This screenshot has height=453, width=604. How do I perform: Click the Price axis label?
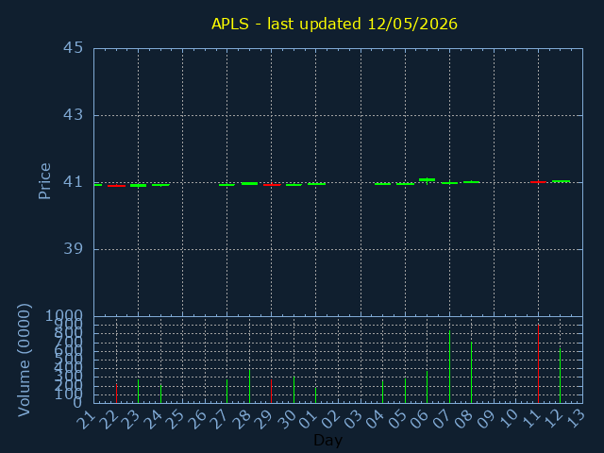click(x=44, y=181)
